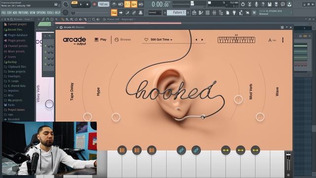Expand Plugin database in browser
Viewport: 316px width, 178px height.
18,35
